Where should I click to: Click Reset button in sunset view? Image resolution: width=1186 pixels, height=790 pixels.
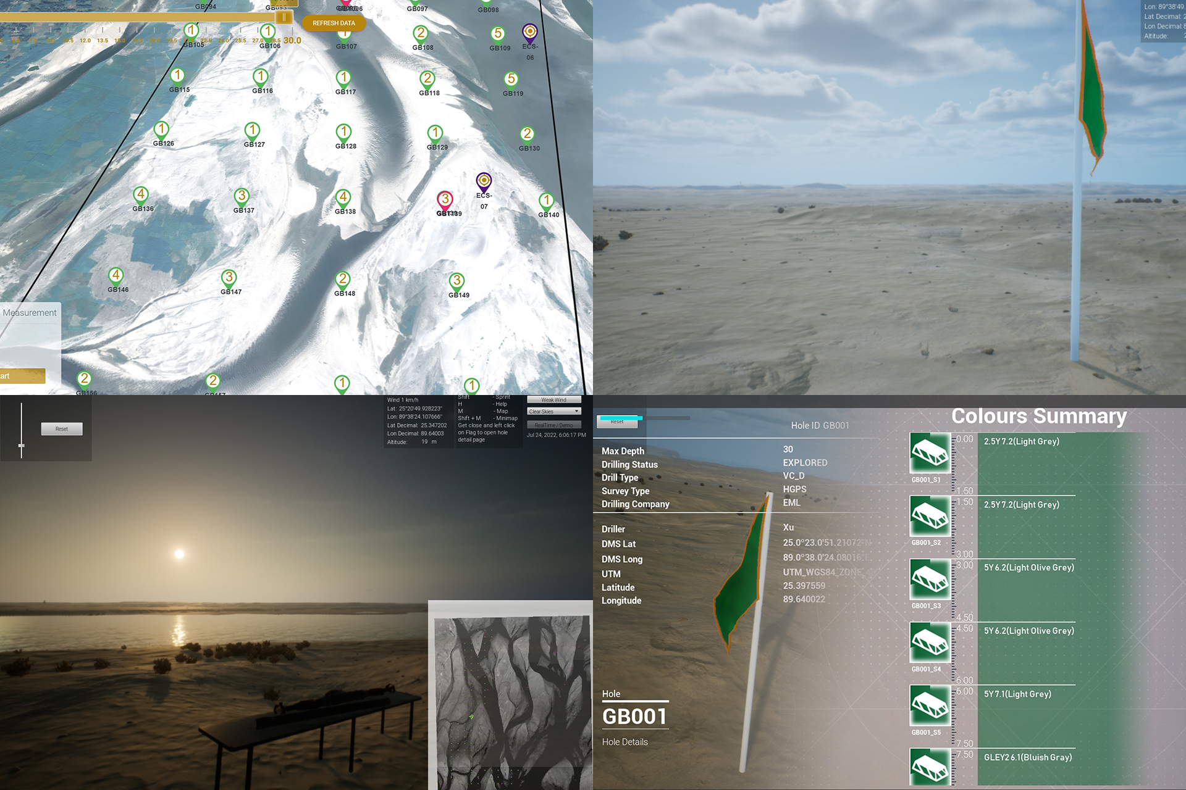(x=62, y=429)
